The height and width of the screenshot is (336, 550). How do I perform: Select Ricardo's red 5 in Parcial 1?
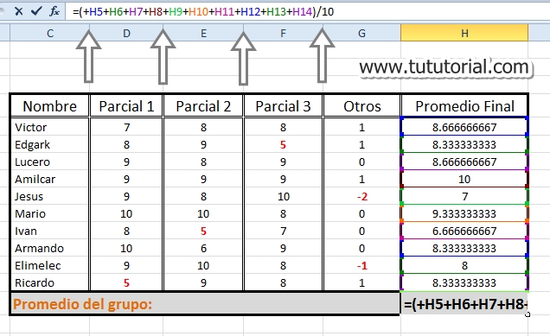[x=126, y=282]
